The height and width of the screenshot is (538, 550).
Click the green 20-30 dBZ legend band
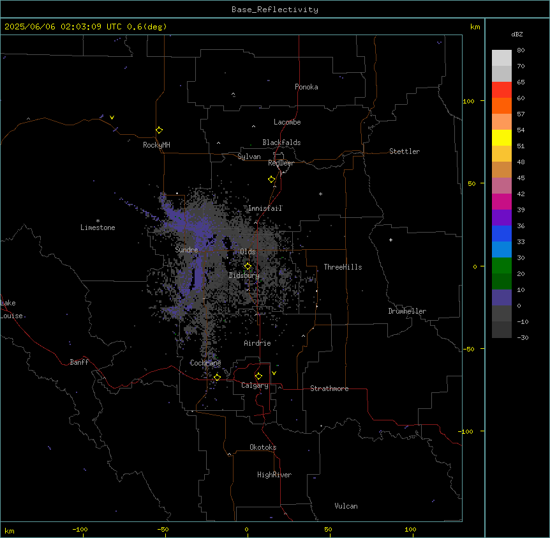click(502, 266)
